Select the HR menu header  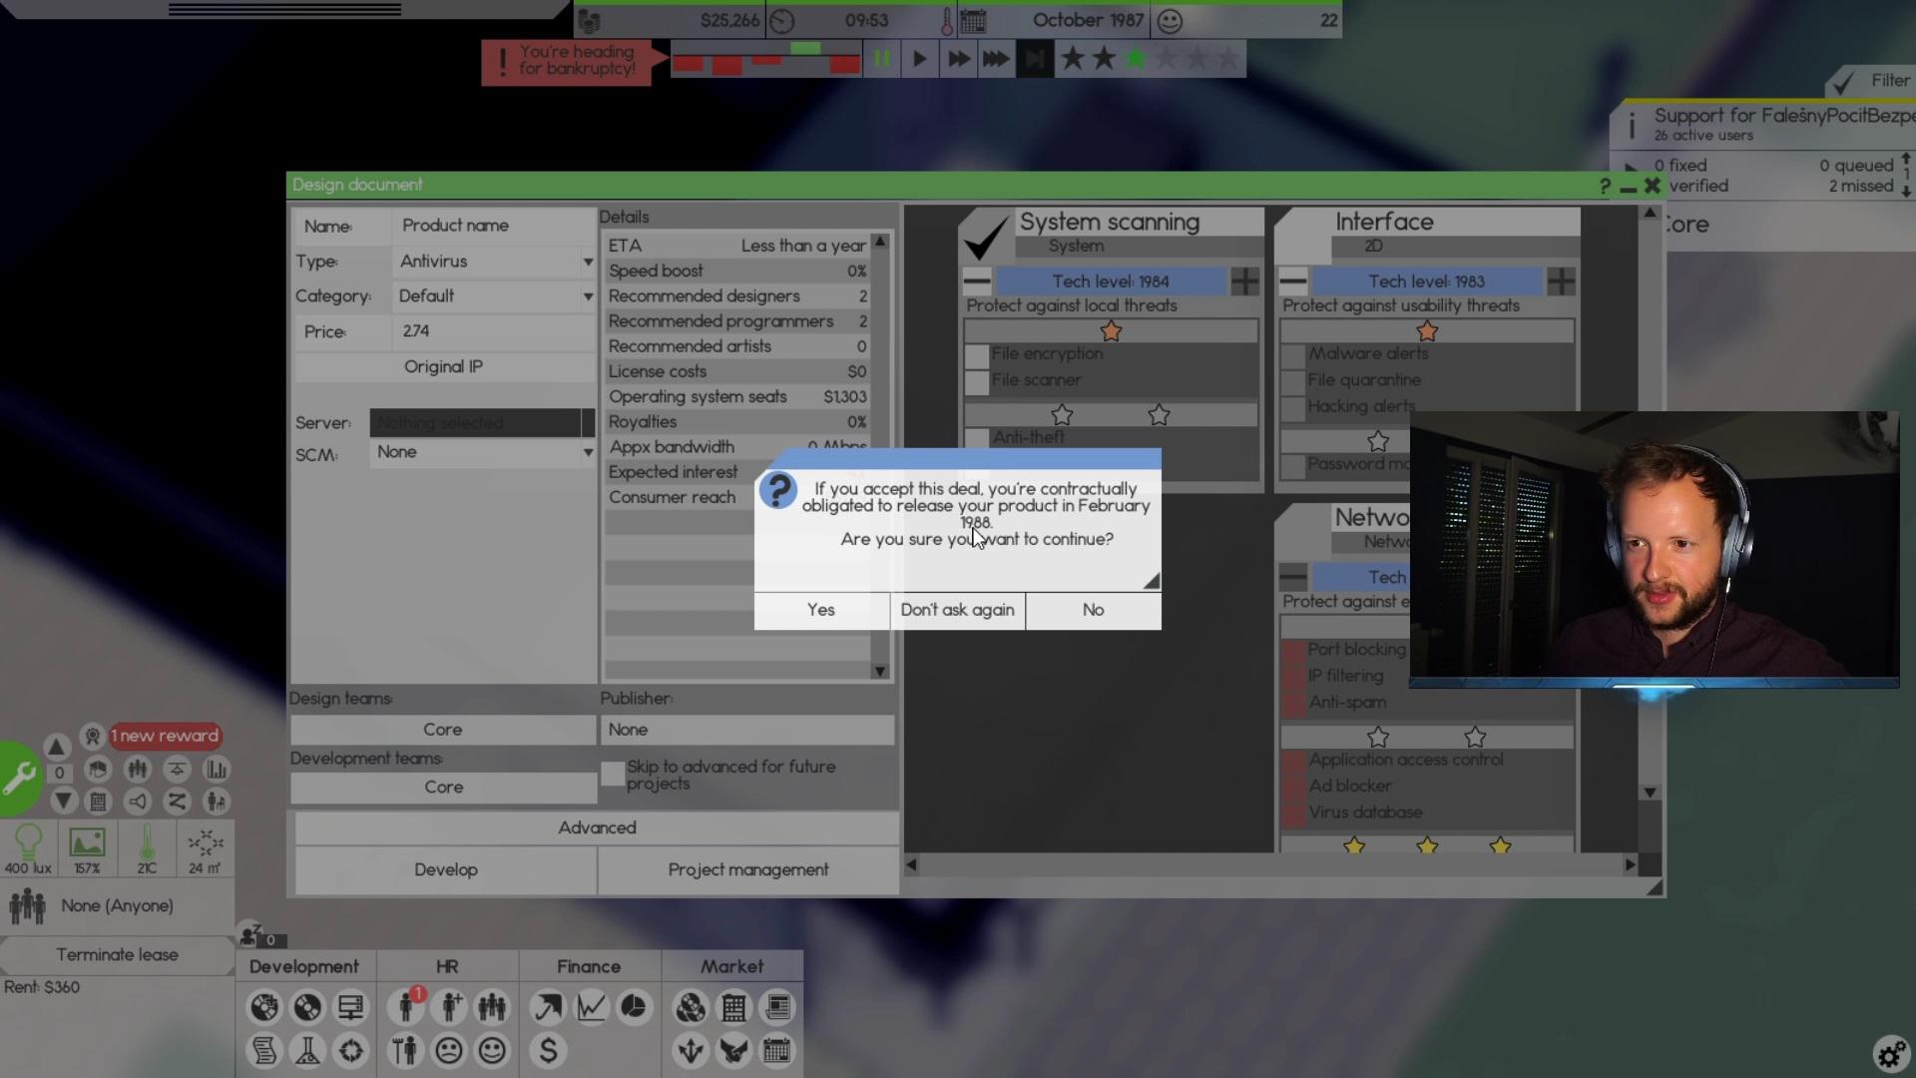[447, 966]
